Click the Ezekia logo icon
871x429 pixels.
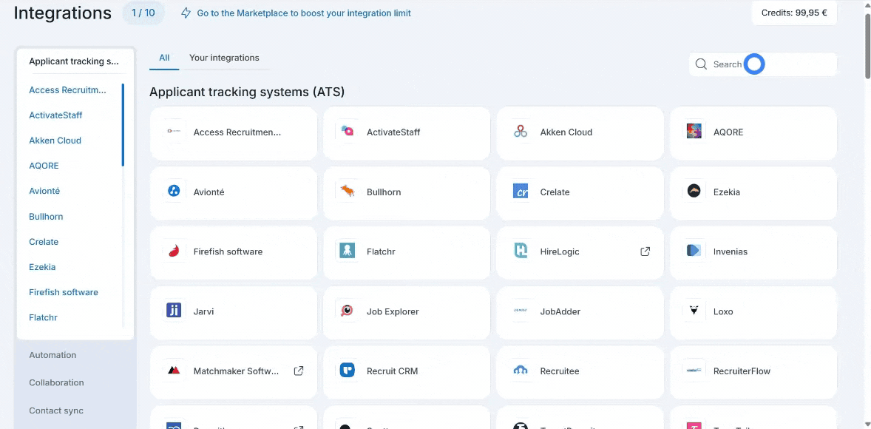[694, 192]
